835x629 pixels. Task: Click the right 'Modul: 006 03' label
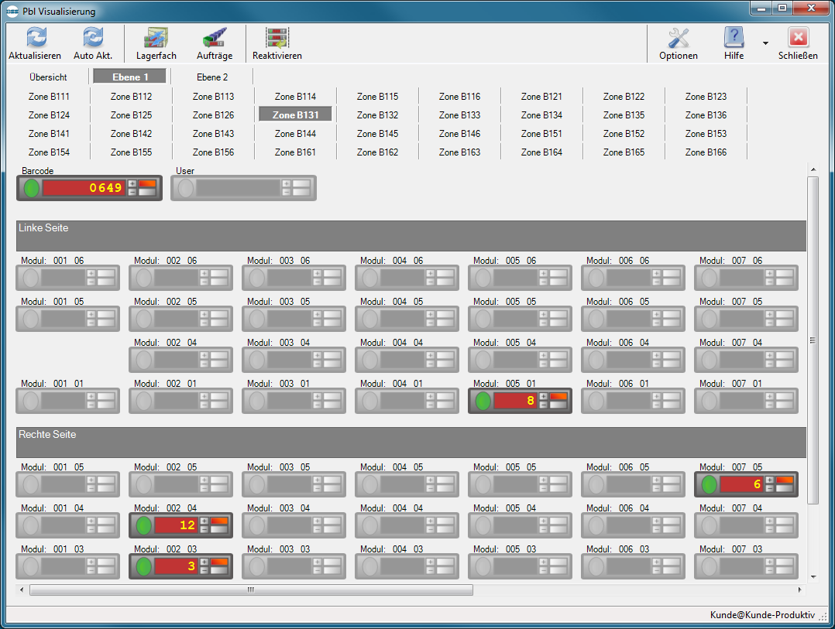(x=618, y=549)
